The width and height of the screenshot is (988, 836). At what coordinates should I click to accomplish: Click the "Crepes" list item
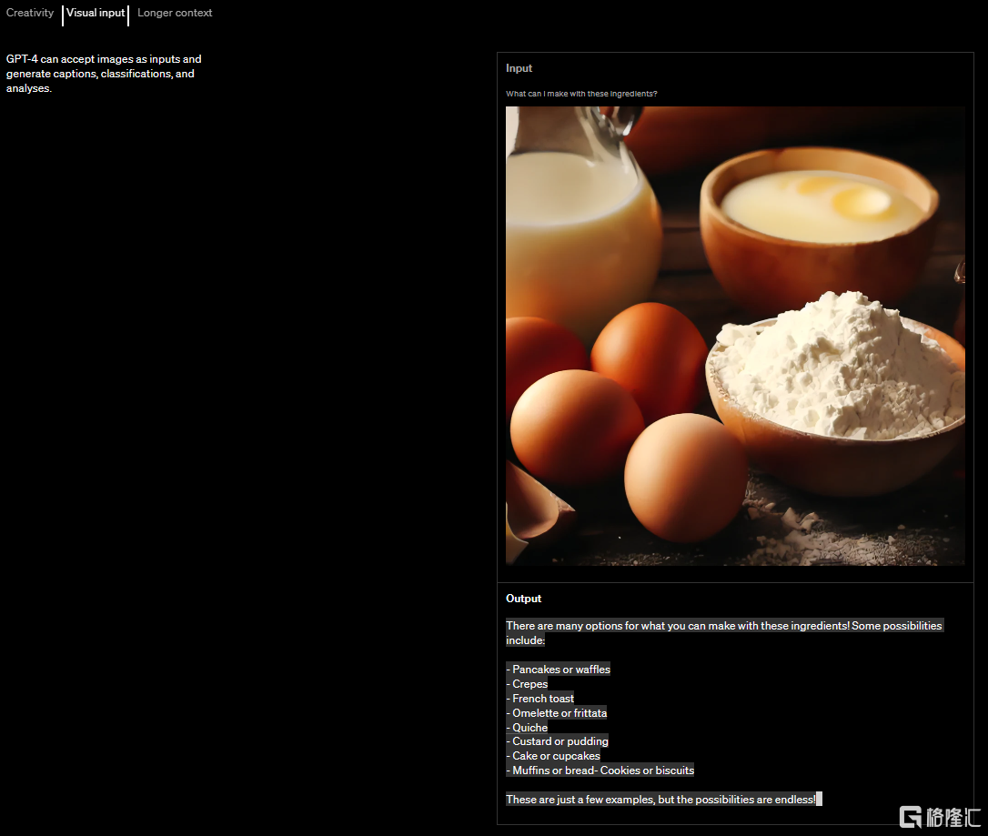pyautogui.click(x=528, y=684)
